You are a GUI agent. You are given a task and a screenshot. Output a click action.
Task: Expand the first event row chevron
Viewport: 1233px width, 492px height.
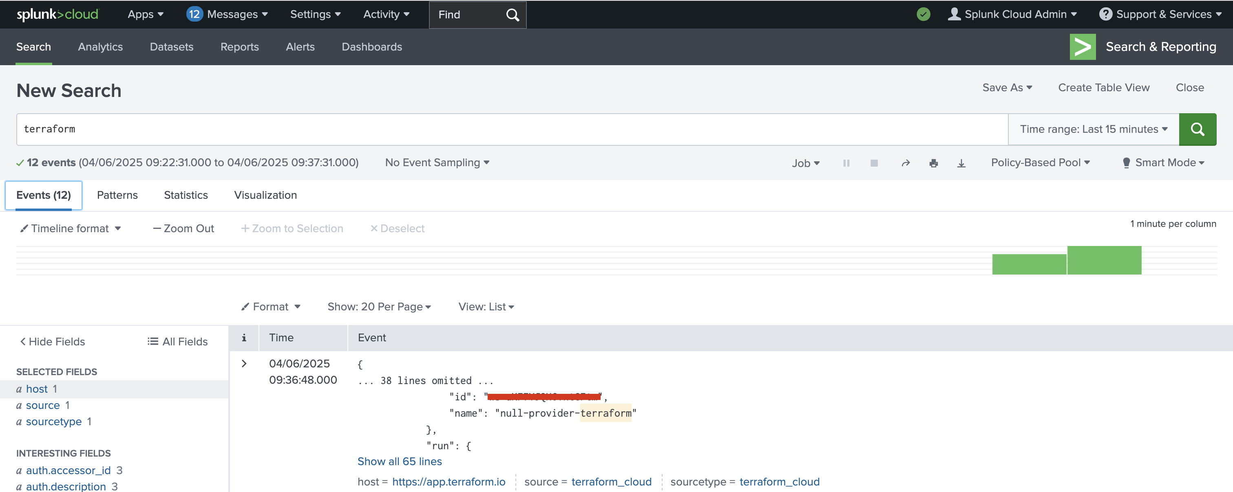coord(244,363)
